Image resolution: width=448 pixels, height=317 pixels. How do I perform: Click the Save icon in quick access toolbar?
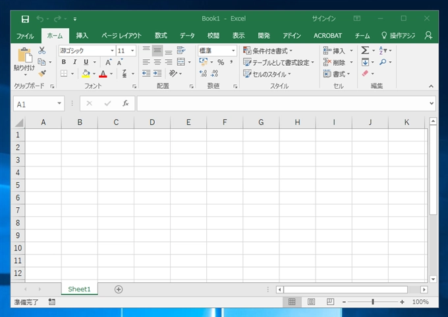click(x=25, y=19)
